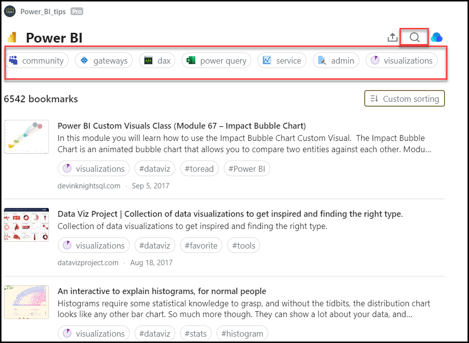The width and height of the screenshot is (469, 343).
Task: Click the Power BI logo icon
Action: click(12, 38)
